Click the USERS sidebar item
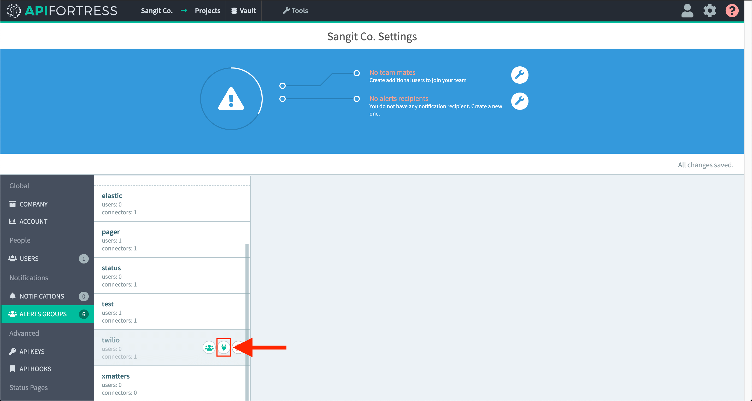Viewport: 752px width, 401px height. [x=45, y=259]
